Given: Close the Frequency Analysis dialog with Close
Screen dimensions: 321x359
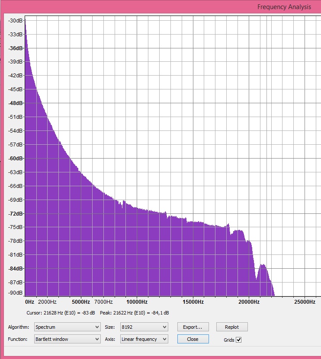Looking at the screenshot, I should (x=193, y=339).
